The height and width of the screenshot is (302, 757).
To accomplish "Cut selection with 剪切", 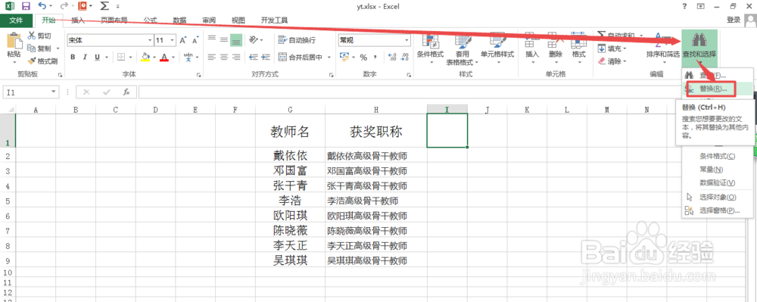I will pyautogui.click(x=39, y=36).
